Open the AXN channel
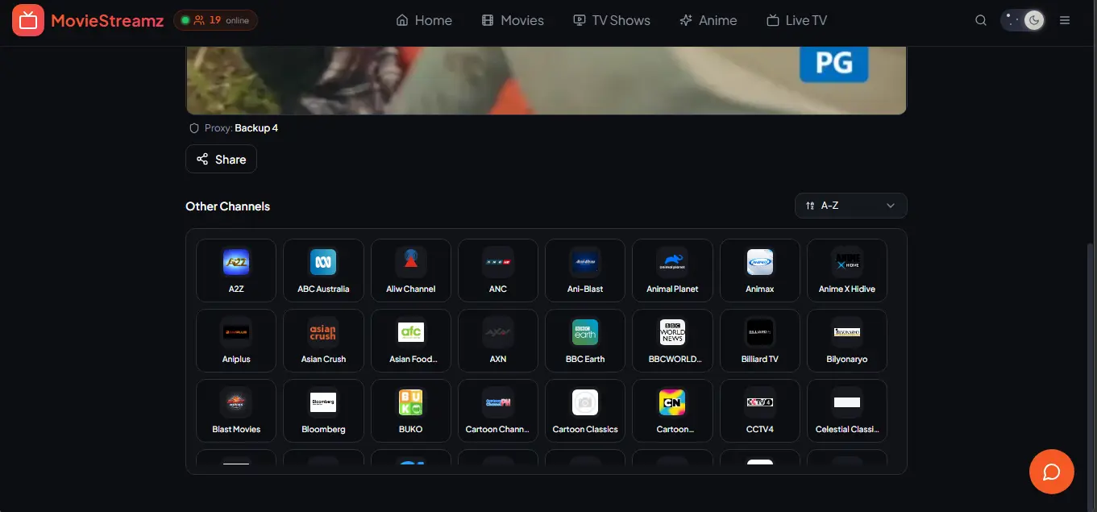 tap(498, 340)
